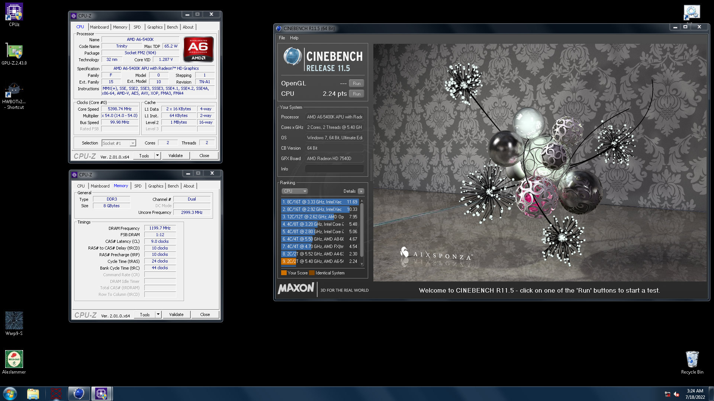This screenshot has width=714, height=401.
Task: Click the rendered Cinebench scene image
Action: (540, 163)
